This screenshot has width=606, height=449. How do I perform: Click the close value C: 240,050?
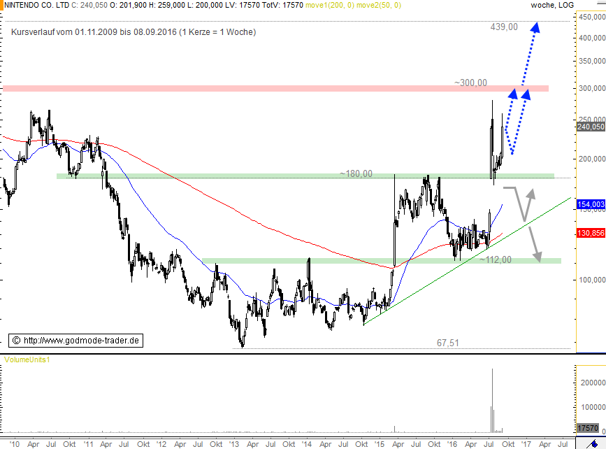point(89,5)
